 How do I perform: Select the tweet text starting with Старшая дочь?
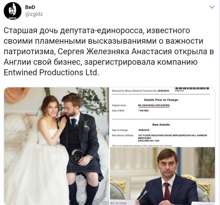[x=109, y=51]
